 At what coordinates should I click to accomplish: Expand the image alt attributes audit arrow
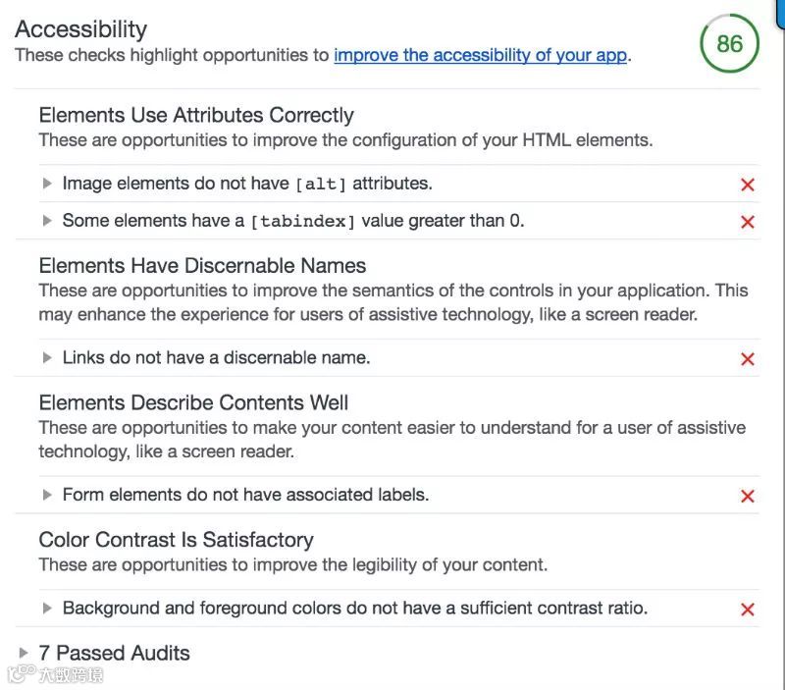tap(47, 184)
